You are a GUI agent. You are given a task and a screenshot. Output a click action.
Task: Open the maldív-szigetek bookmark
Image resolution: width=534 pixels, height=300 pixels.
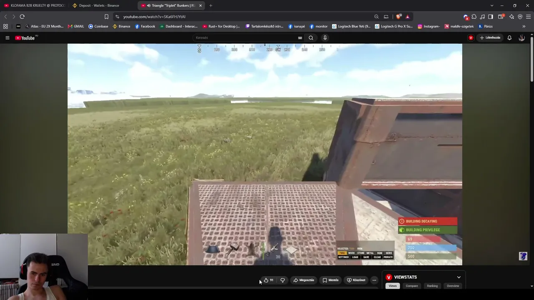point(459,26)
